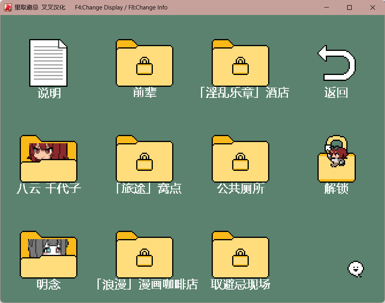
Task: Click the 明念 name label
Action: coord(49,284)
